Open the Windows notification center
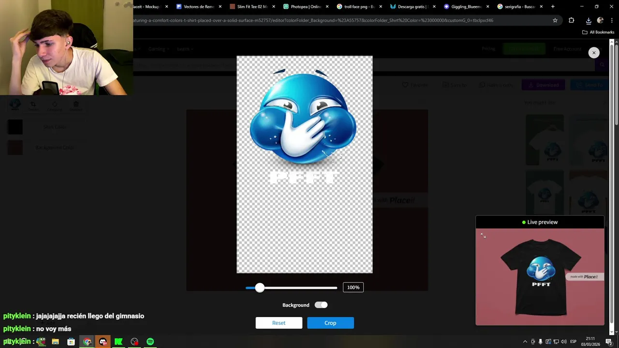 click(x=609, y=342)
